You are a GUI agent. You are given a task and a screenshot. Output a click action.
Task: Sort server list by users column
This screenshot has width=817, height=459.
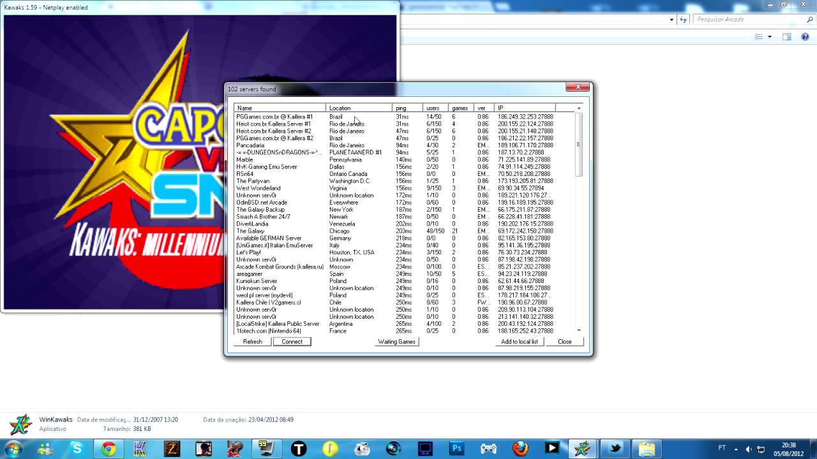pyautogui.click(x=436, y=108)
